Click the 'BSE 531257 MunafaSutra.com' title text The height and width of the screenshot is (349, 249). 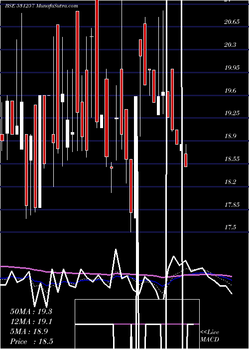click(x=41, y=6)
